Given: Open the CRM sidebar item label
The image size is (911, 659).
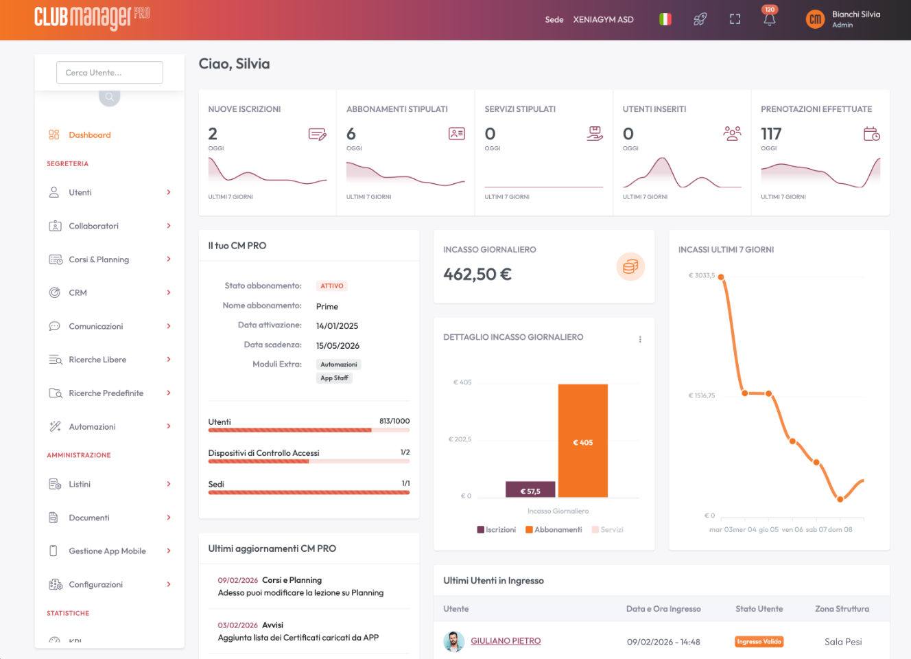Looking at the screenshot, I should pos(78,293).
